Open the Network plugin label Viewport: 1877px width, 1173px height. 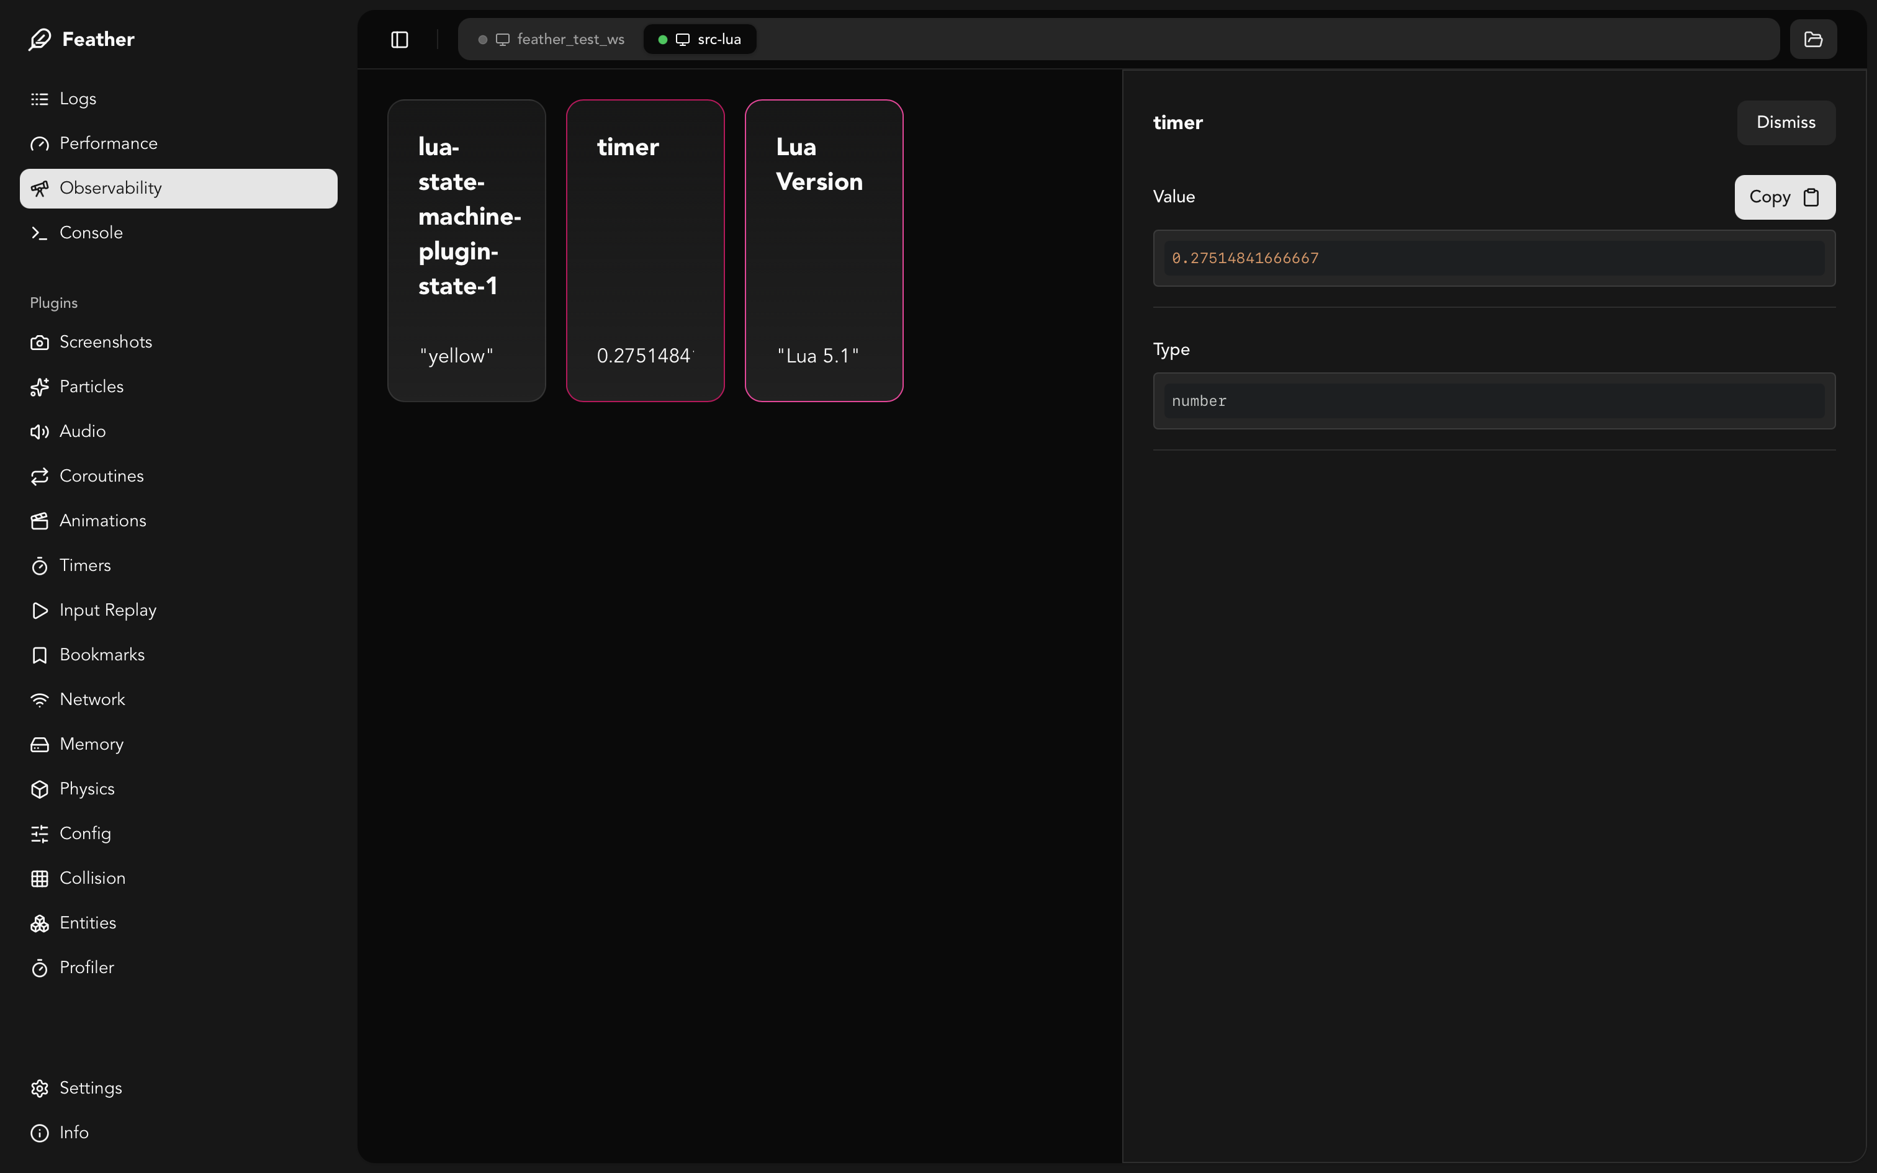click(92, 700)
